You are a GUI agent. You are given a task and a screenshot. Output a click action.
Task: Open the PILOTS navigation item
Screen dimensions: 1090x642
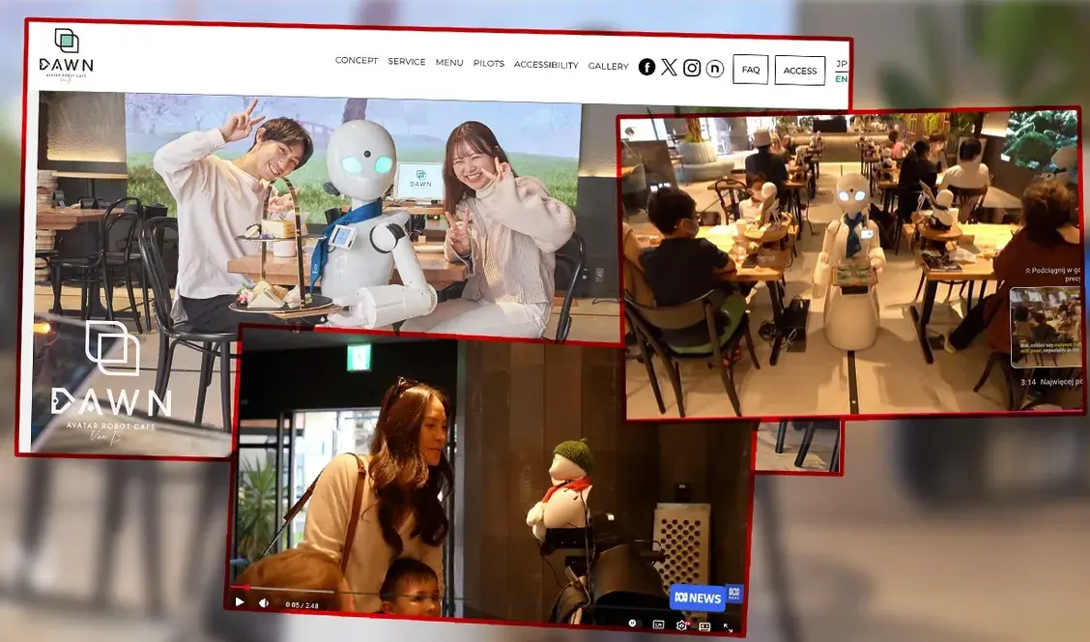488,64
